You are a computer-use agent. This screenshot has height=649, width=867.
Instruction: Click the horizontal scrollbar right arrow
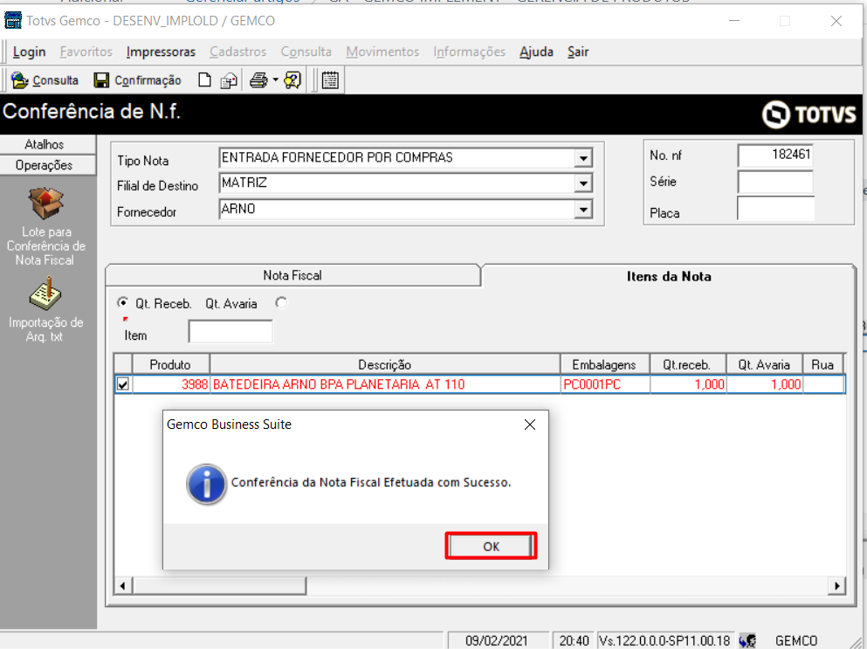836,586
